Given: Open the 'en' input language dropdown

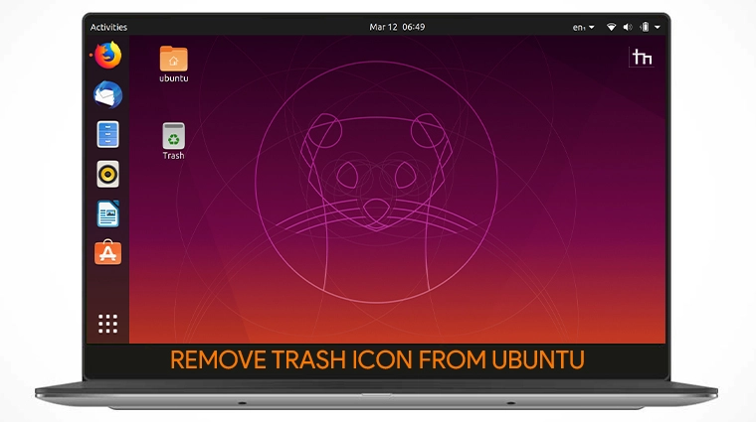Looking at the screenshot, I should tap(583, 27).
